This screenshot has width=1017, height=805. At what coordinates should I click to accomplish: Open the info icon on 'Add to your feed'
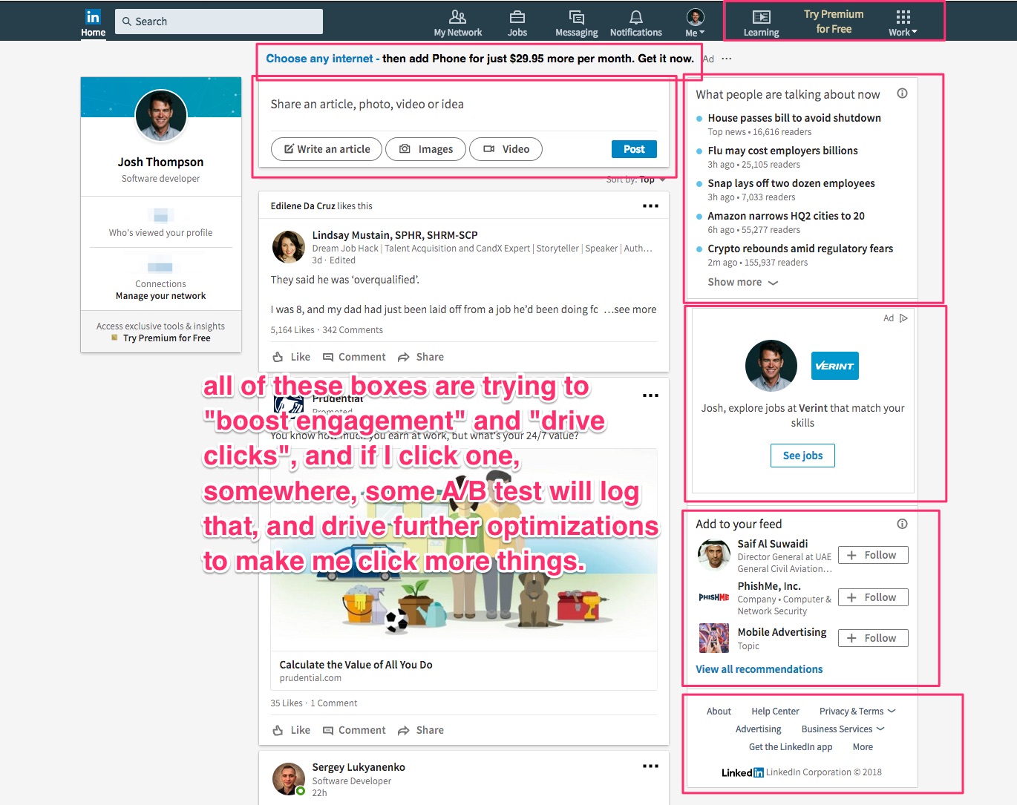coord(902,524)
